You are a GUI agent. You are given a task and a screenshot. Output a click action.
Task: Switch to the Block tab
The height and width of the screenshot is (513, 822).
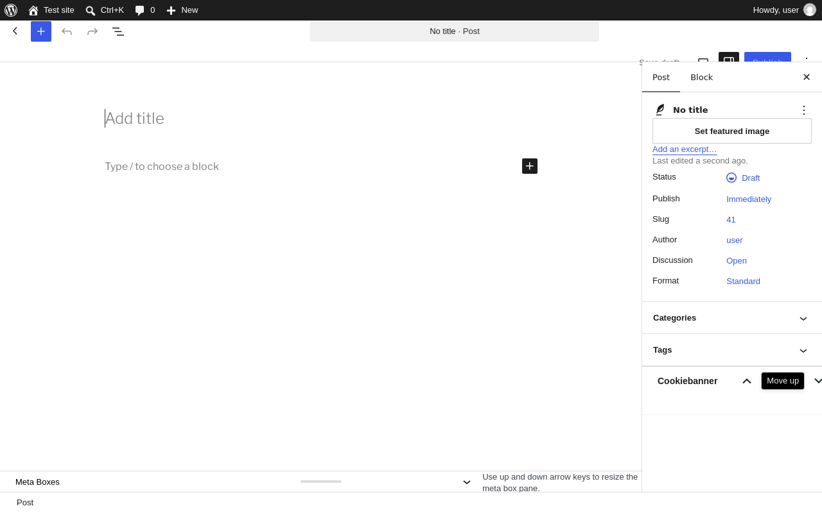[x=701, y=78]
